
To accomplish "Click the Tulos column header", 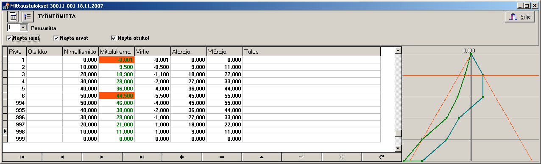I will point(312,52).
